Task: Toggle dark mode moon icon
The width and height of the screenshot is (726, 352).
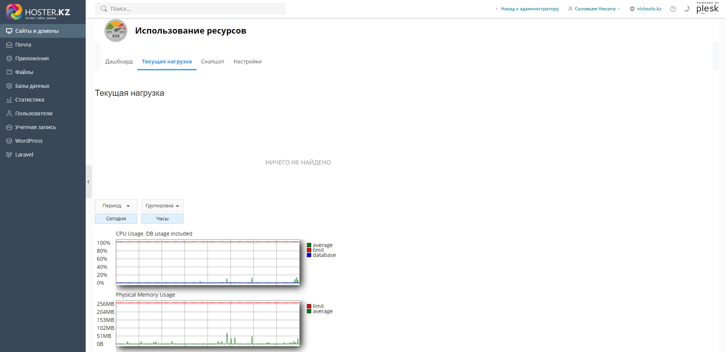Action: tap(687, 9)
